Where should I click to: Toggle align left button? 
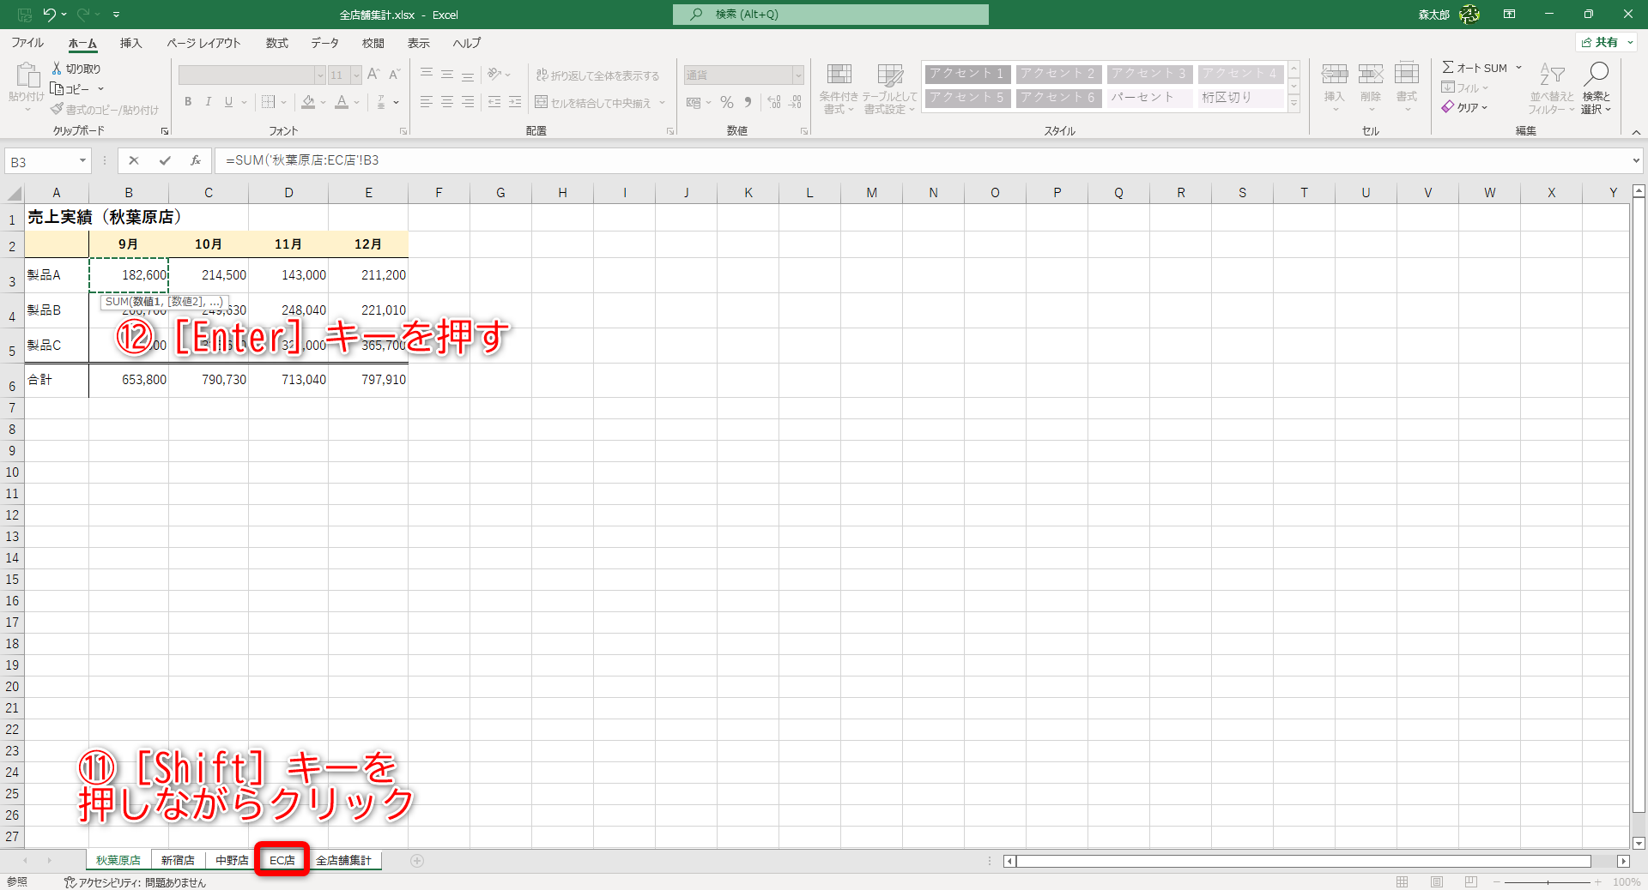coord(427,102)
